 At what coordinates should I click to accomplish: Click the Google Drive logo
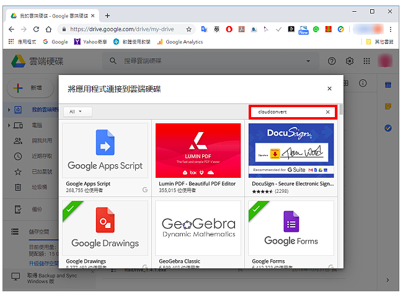[18, 61]
